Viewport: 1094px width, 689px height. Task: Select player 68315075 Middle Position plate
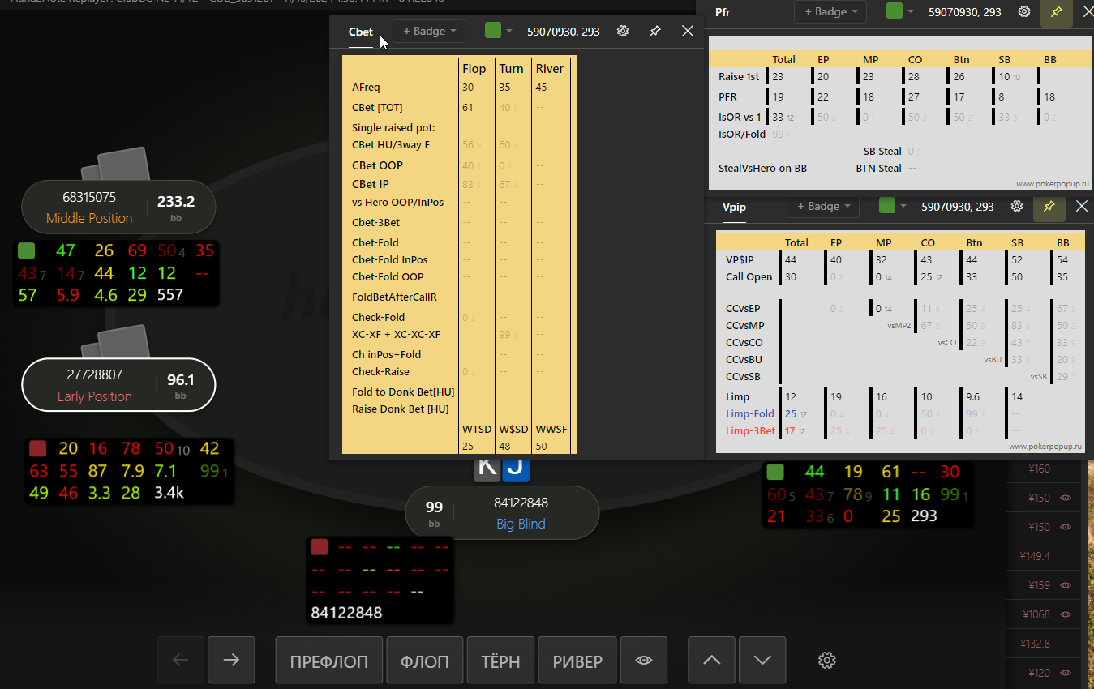118,207
